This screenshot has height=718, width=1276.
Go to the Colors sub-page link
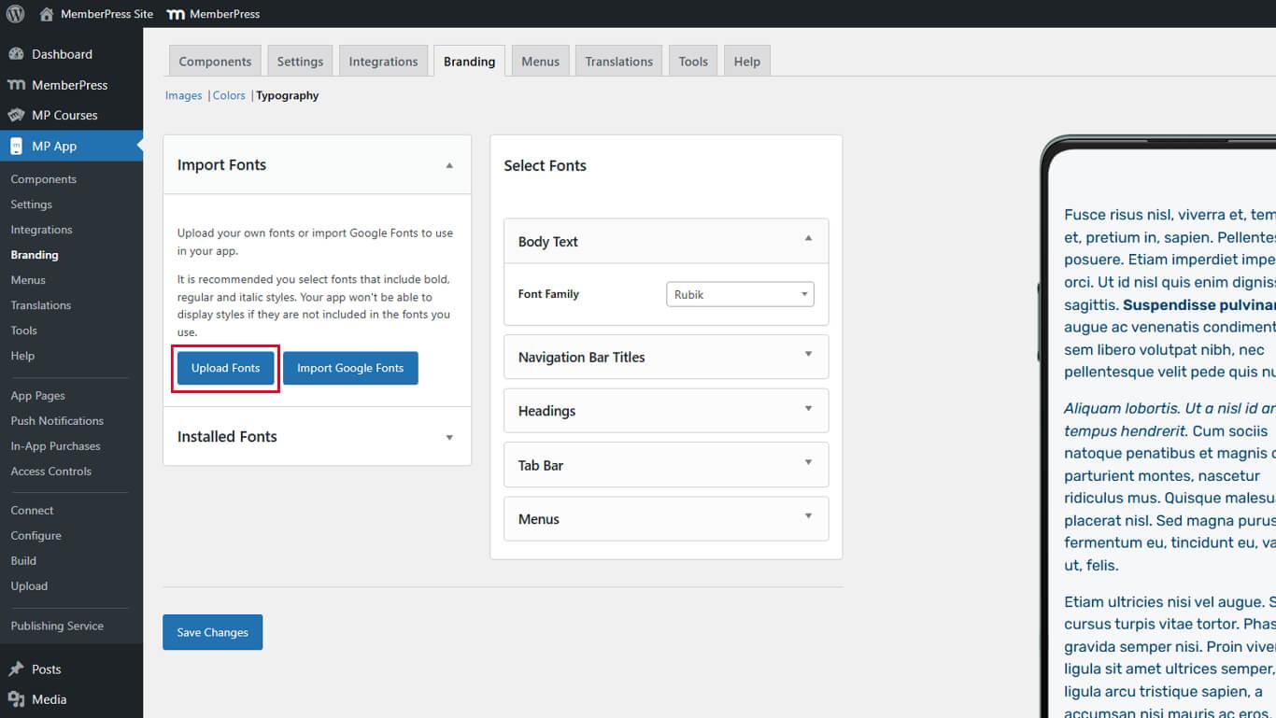point(229,95)
